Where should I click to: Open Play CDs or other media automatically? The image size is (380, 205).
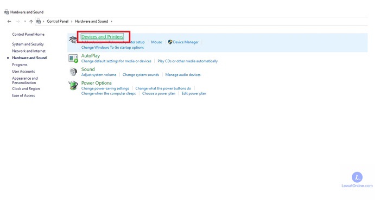coord(188,61)
